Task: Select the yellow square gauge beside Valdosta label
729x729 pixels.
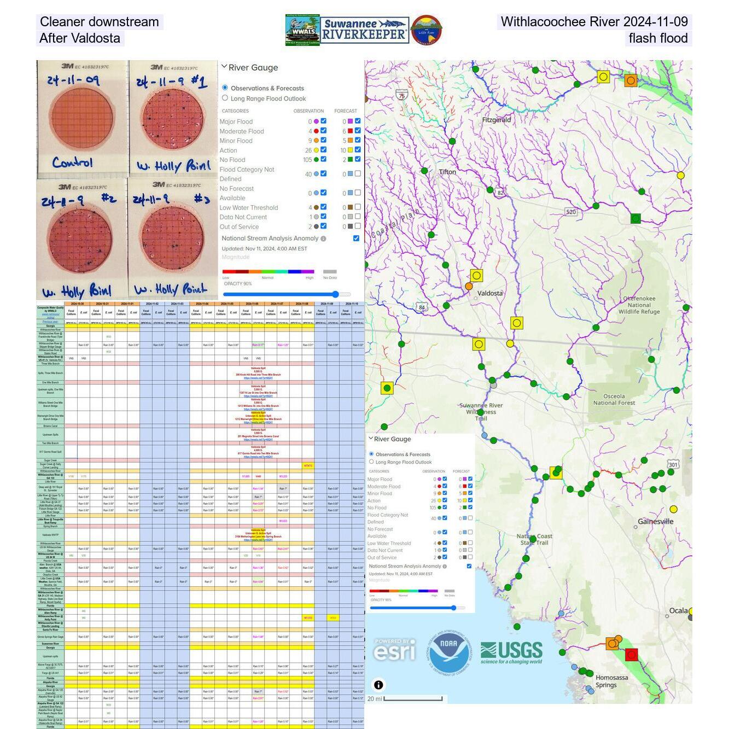Action: coord(476,276)
